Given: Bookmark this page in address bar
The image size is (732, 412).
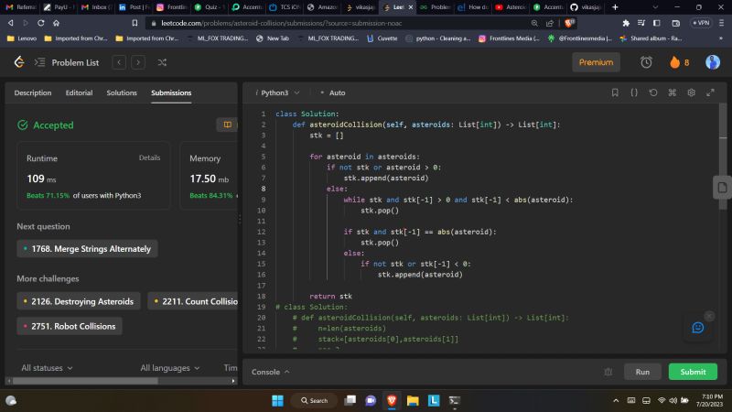Looking at the screenshot, I should (x=135, y=23).
